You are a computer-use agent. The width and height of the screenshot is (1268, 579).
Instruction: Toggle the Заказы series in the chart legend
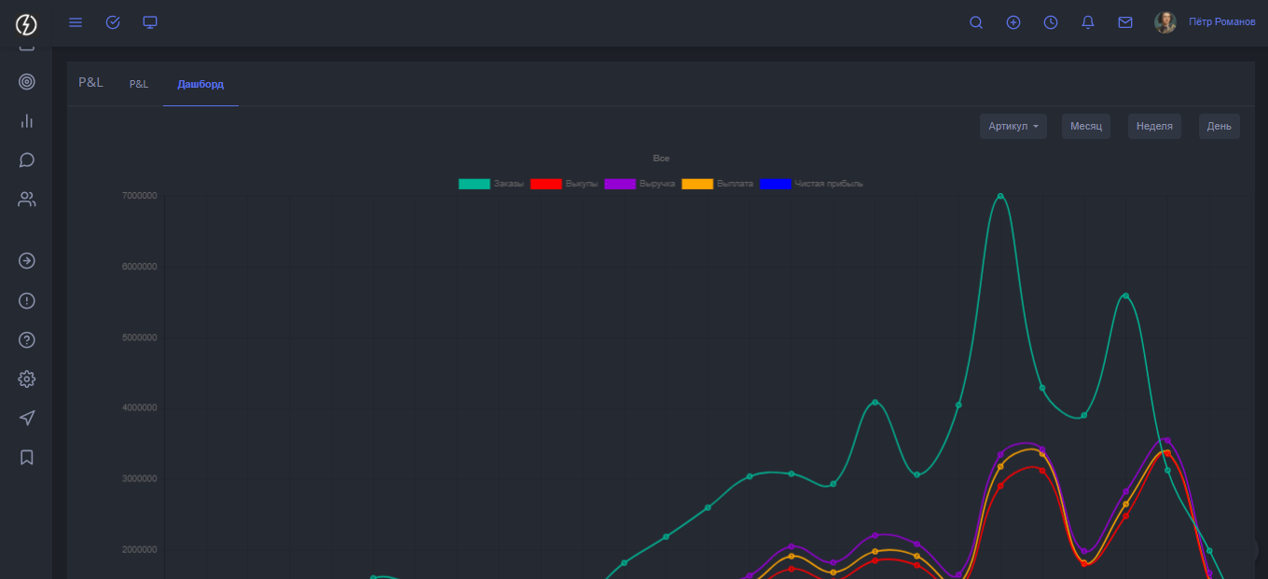tap(491, 184)
